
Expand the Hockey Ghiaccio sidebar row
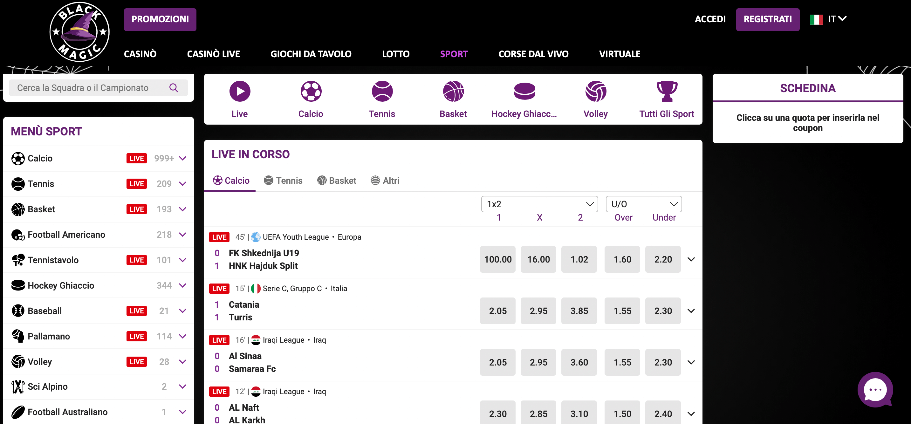pos(182,285)
